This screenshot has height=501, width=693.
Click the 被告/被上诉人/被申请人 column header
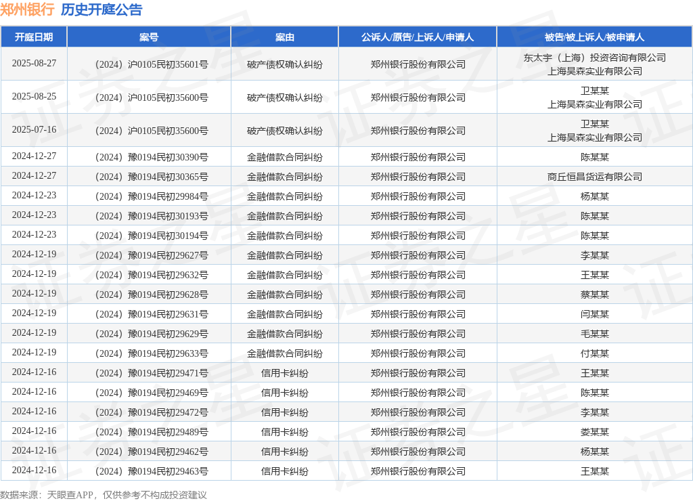point(594,37)
